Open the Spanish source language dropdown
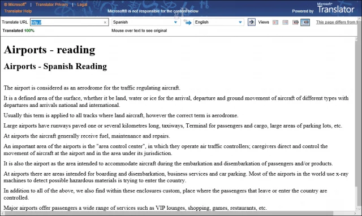Image resolution: width=362 pixels, height=216 pixels. point(146,22)
